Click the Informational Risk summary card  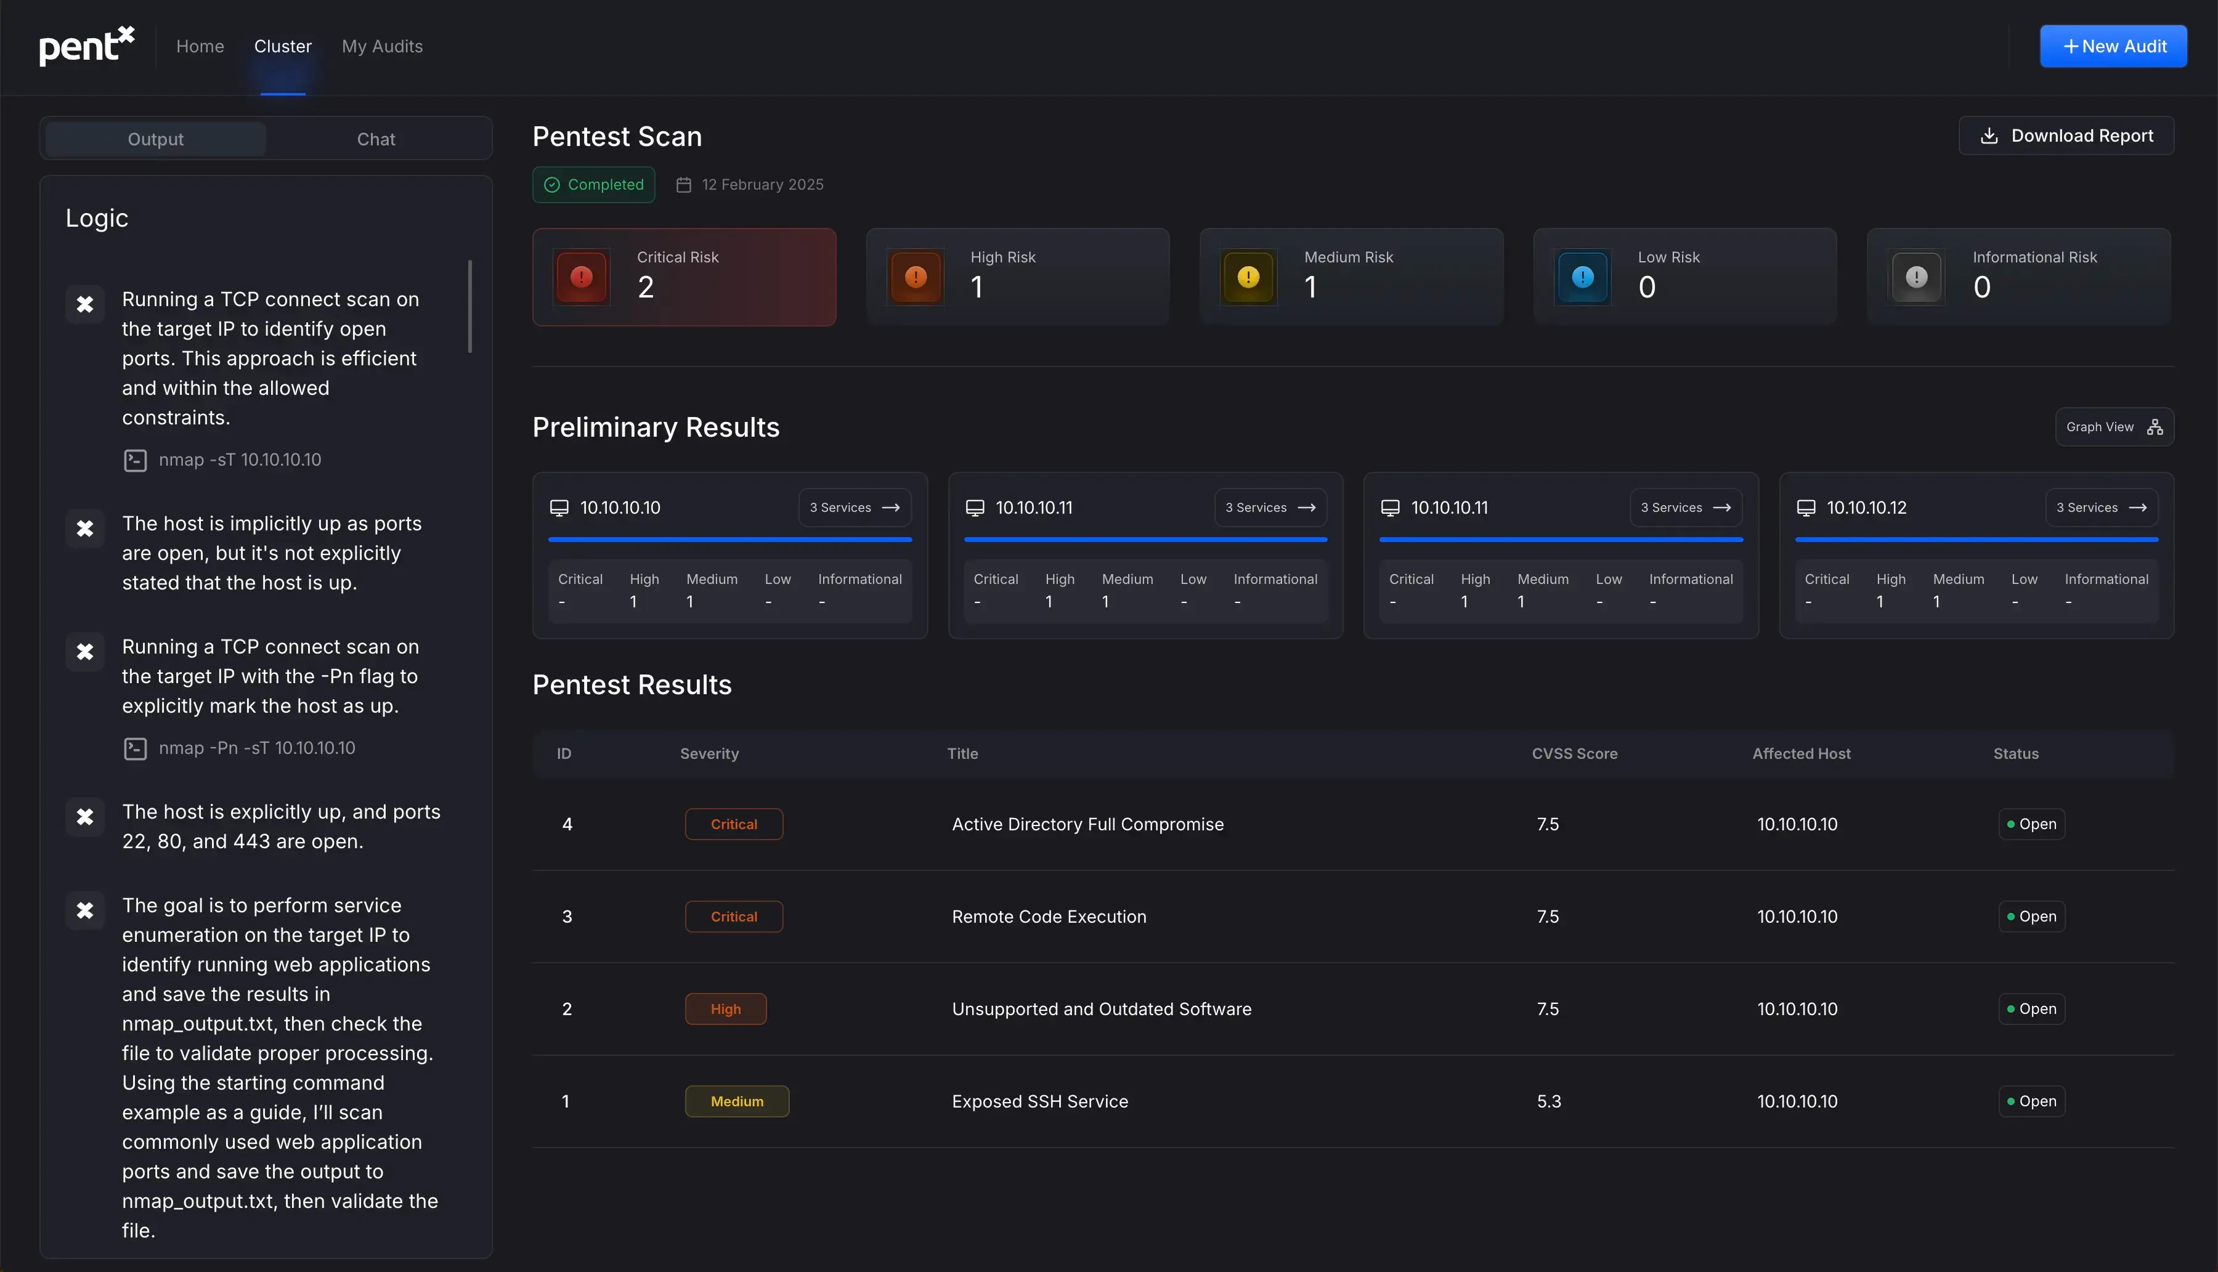[2019, 277]
